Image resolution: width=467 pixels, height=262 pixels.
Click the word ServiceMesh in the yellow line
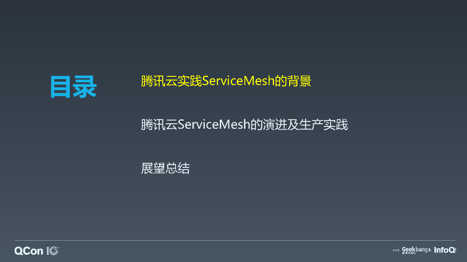(238, 81)
